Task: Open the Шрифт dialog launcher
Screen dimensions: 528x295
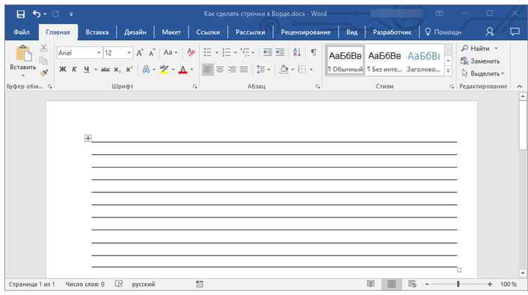Action: 195,87
